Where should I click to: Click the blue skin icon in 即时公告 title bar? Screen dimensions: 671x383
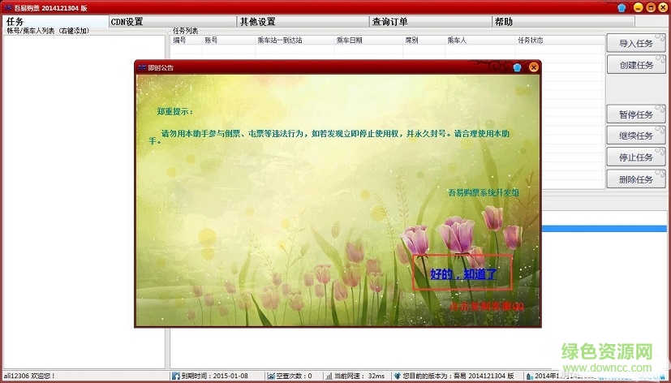[517, 67]
